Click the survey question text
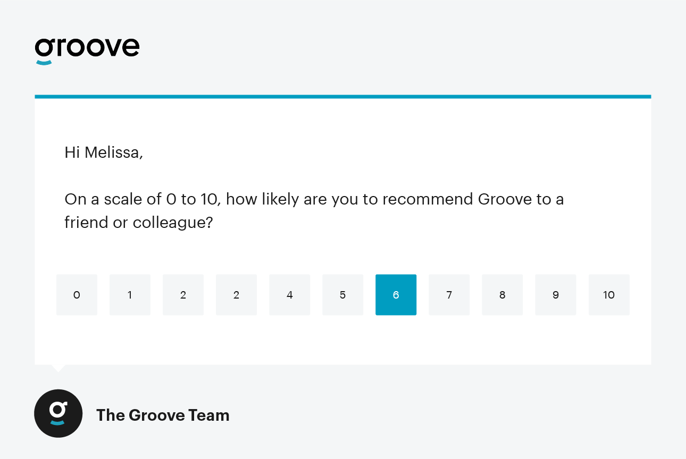This screenshot has width=686, height=459. click(x=314, y=210)
